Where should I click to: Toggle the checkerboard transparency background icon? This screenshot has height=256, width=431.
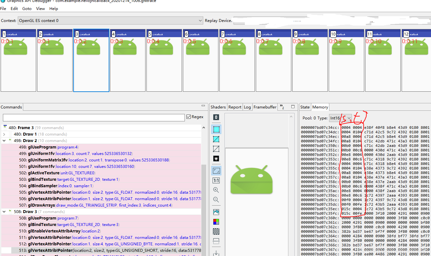(216, 231)
